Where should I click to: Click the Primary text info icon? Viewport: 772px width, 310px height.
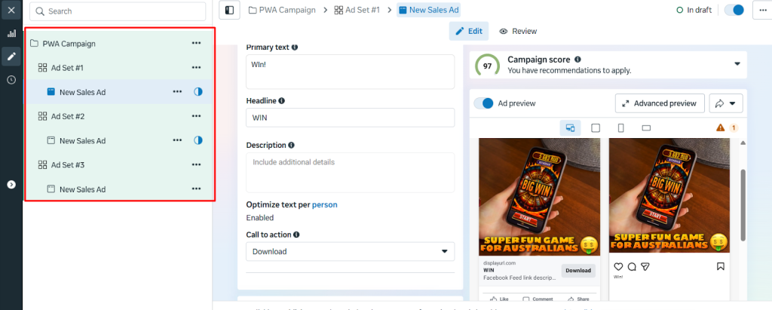click(295, 48)
